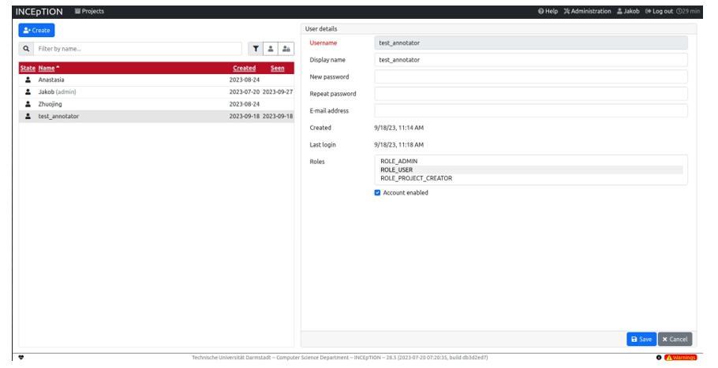The height and width of the screenshot is (368, 718).
Task: Select ROLE_PROJECT_CREATOR in the Roles list
Action: coord(416,178)
